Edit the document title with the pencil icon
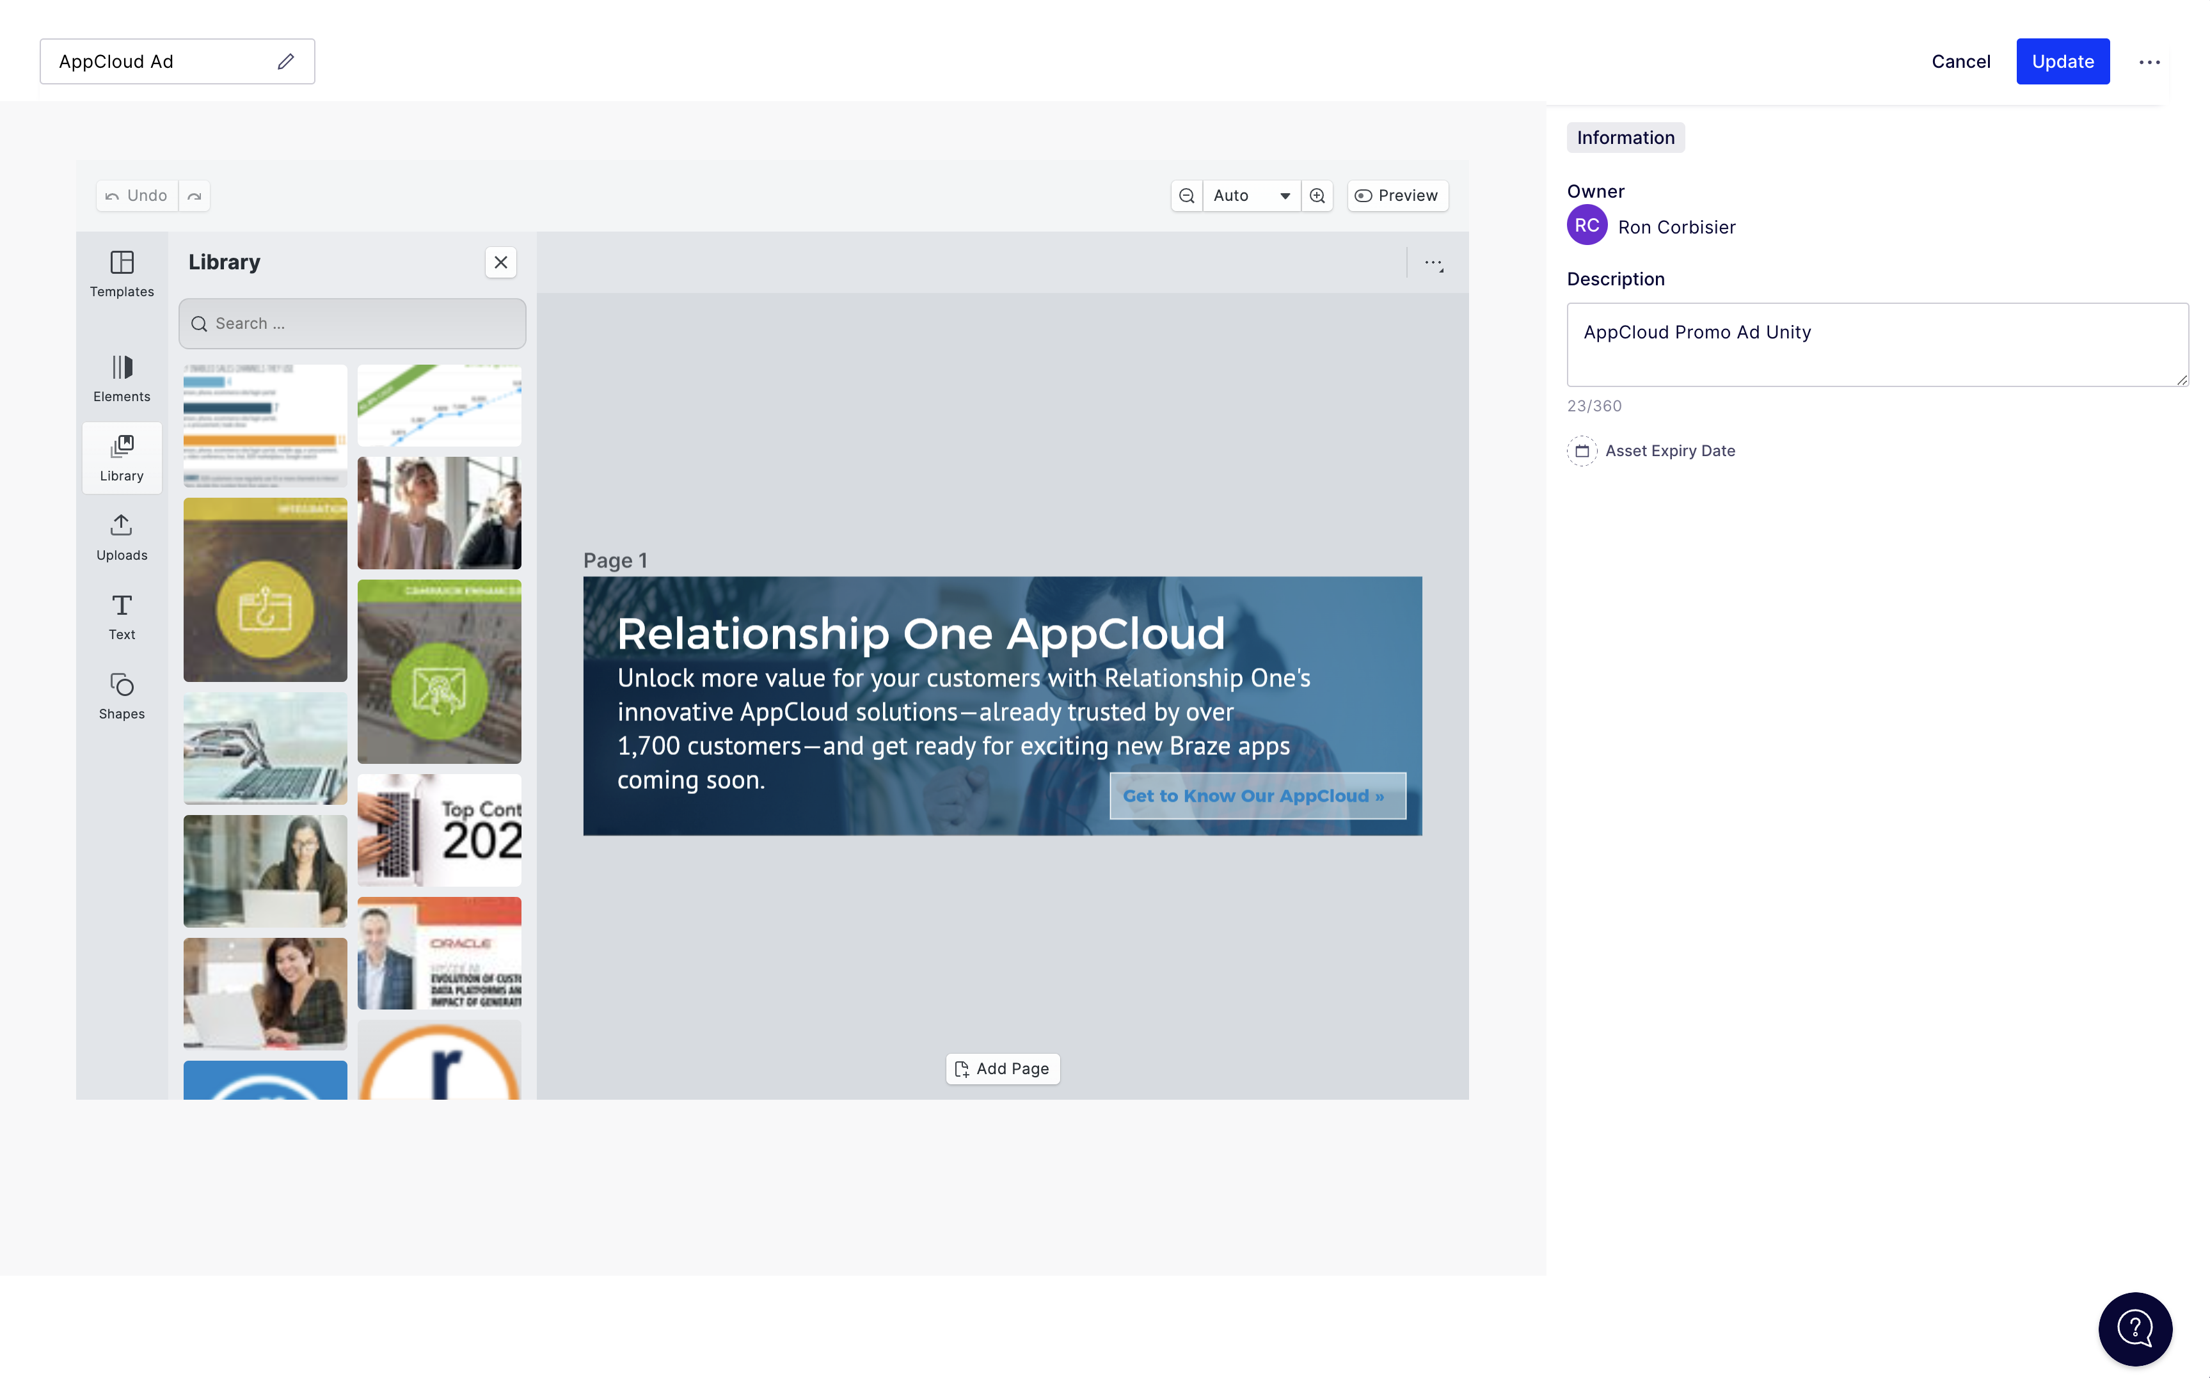The image size is (2210, 1378). click(x=284, y=61)
